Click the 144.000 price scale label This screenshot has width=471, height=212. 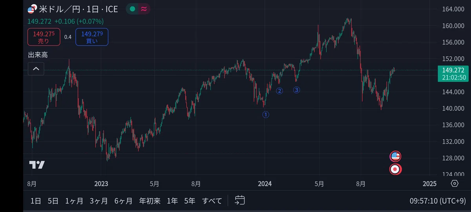click(x=453, y=92)
